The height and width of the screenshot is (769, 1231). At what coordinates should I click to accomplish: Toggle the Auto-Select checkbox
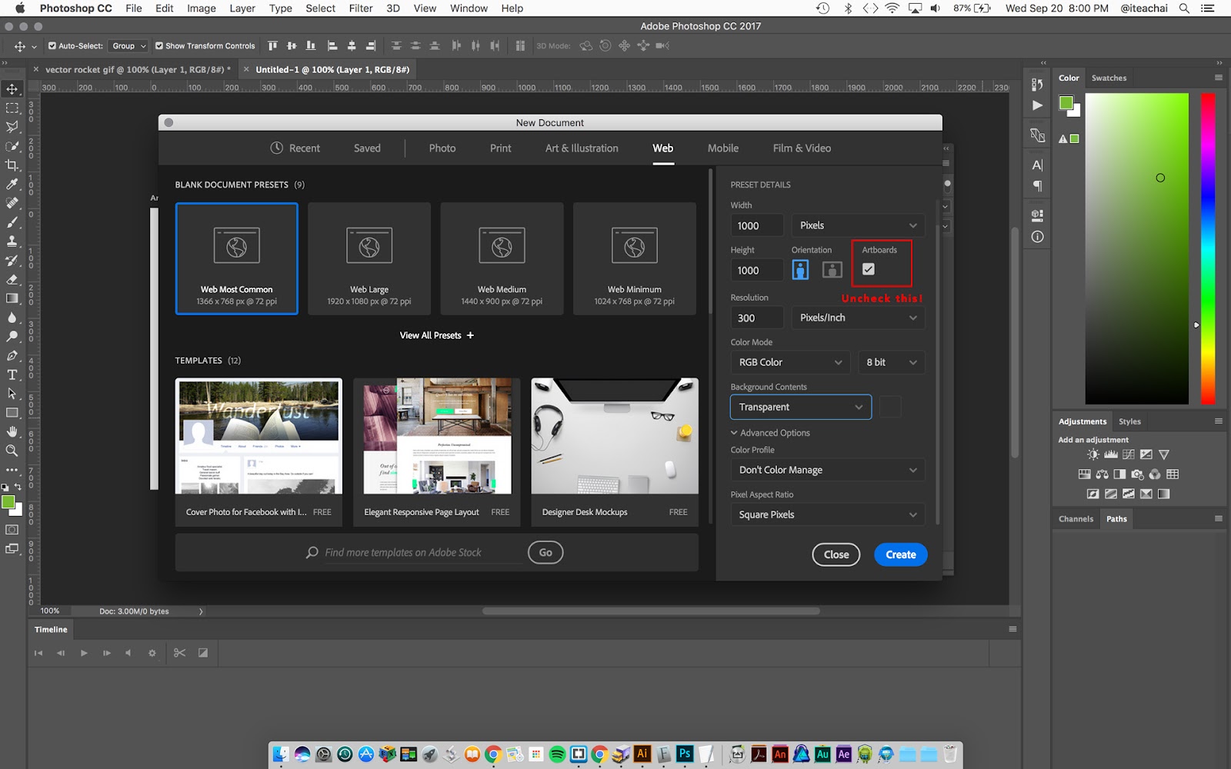coord(52,46)
